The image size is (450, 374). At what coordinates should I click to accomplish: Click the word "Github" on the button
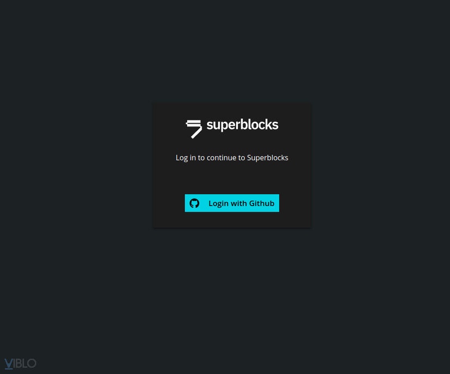click(x=262, y=203)
